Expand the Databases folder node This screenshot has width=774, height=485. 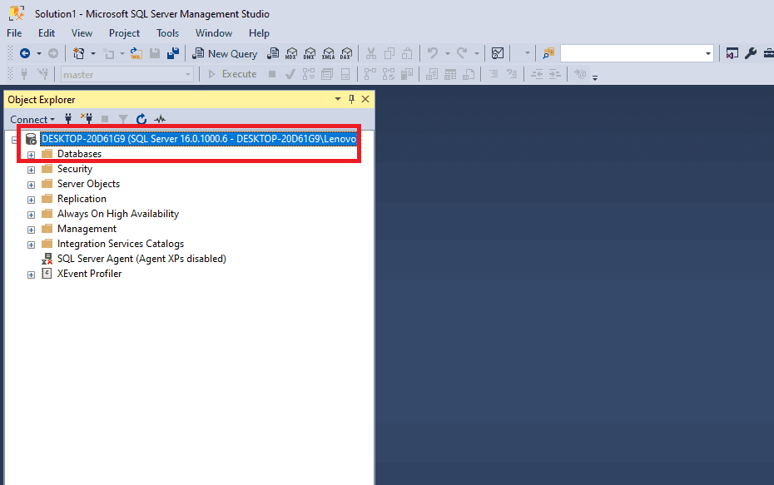[x=32, y=155]
